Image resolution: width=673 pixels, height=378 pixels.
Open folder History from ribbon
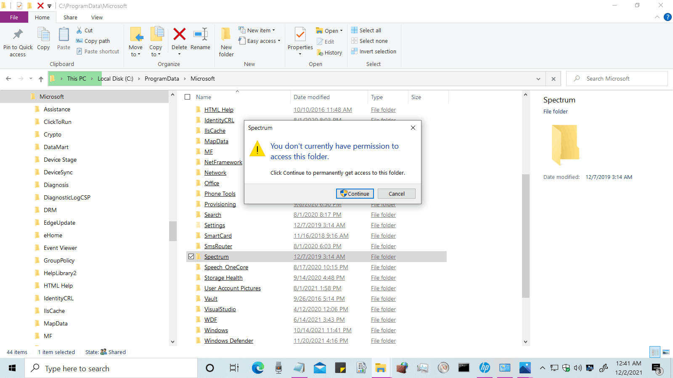[329, 52]
